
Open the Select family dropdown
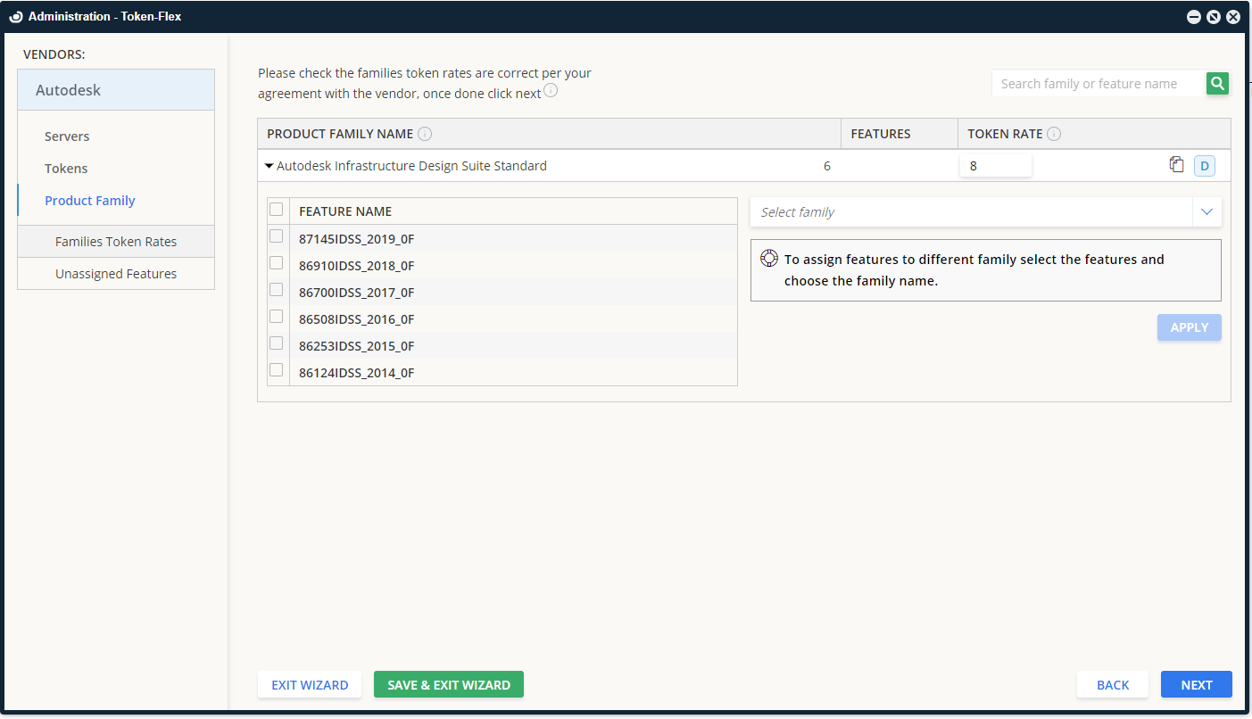985,212
